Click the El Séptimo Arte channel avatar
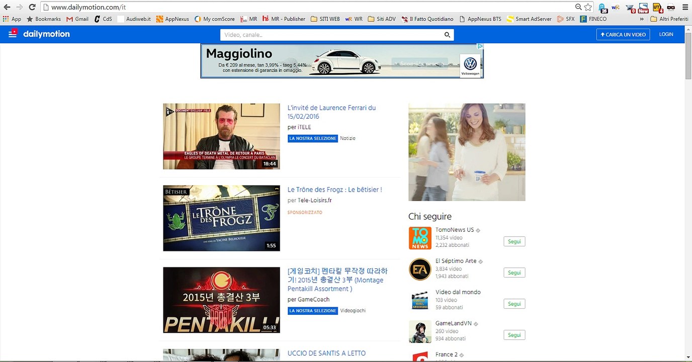Image resolution: width=692 pixels, height=362 pixels. tap(420, 269)
